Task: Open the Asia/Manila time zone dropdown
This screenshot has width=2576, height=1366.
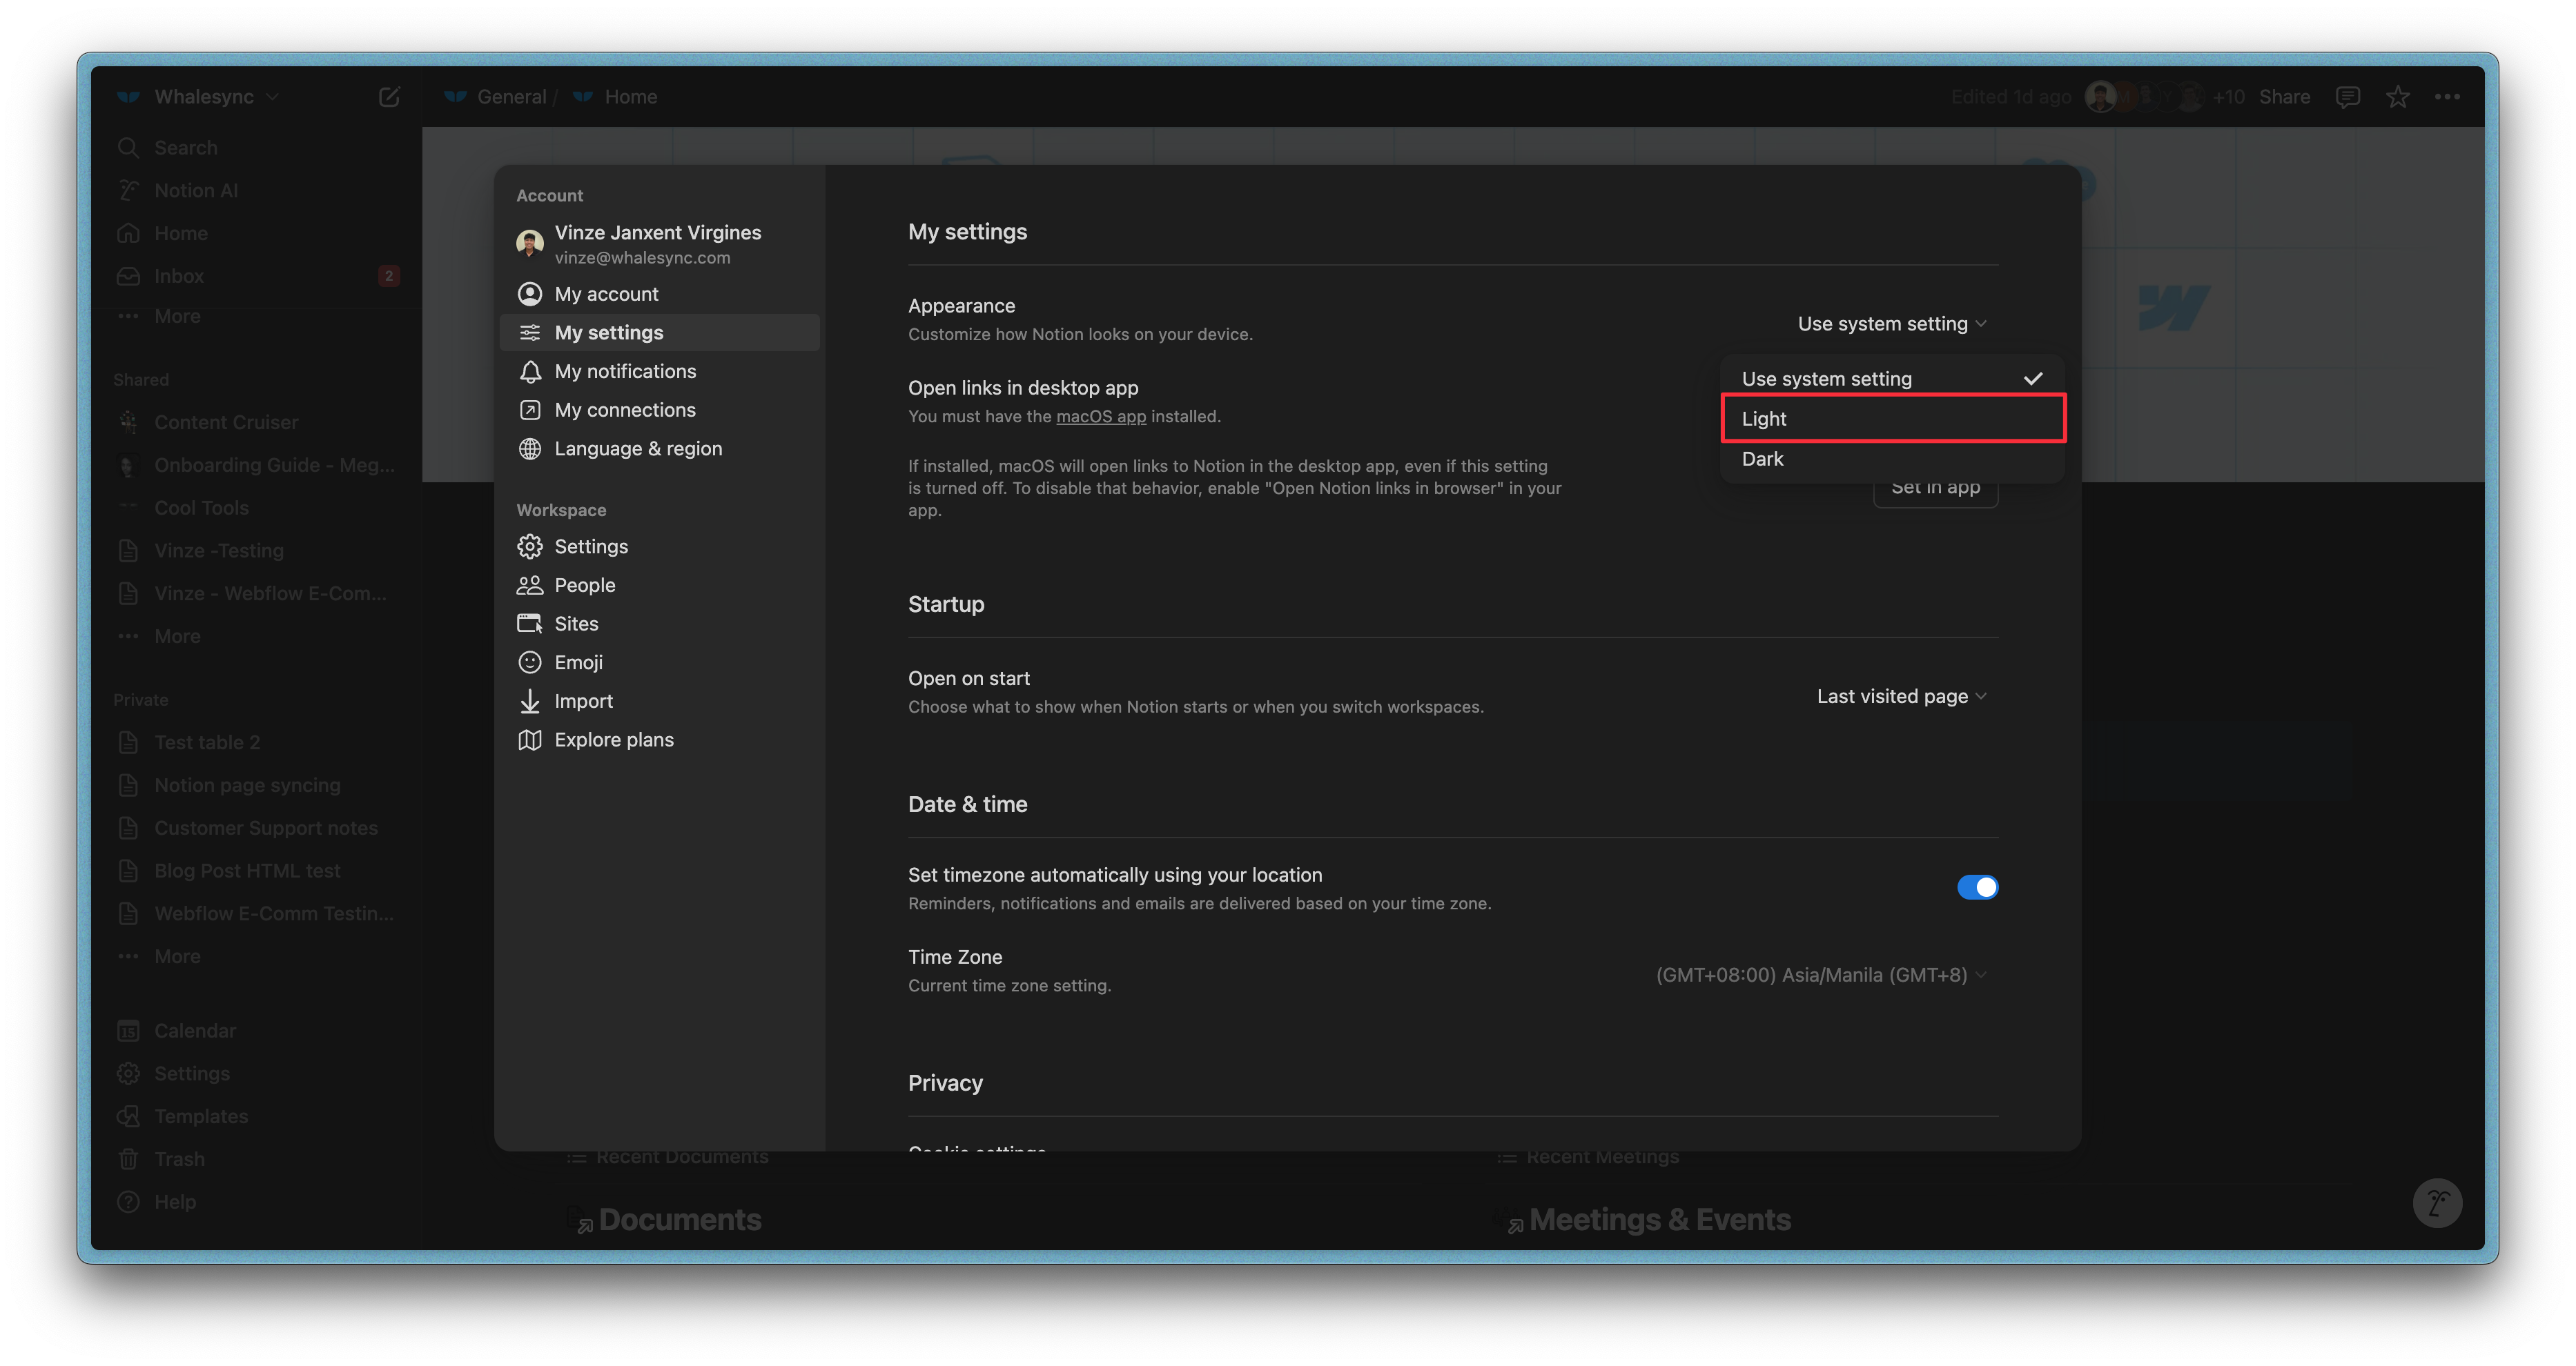Action: pos(1820,976)
